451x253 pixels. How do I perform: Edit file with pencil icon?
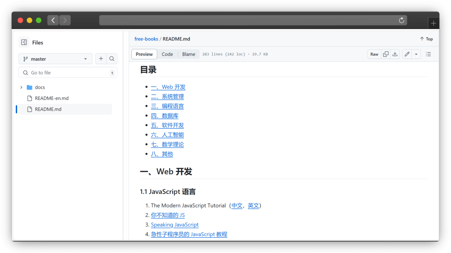click(407, 54)
